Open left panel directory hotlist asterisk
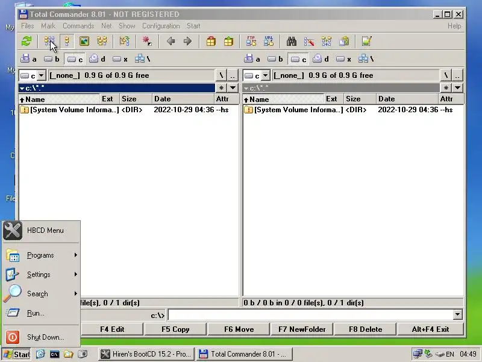The width and height of the screenshot is (482, 362). (x=221, y=88)
